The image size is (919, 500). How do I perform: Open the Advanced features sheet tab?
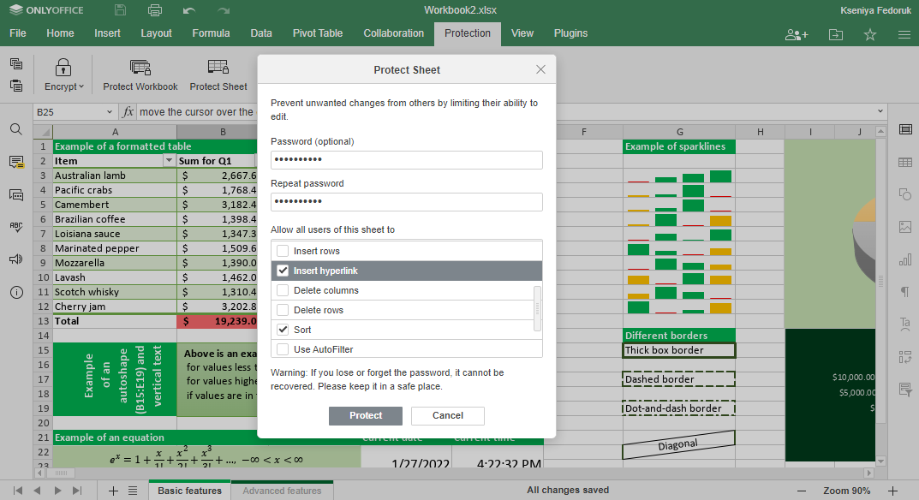[x=282, y=491]
